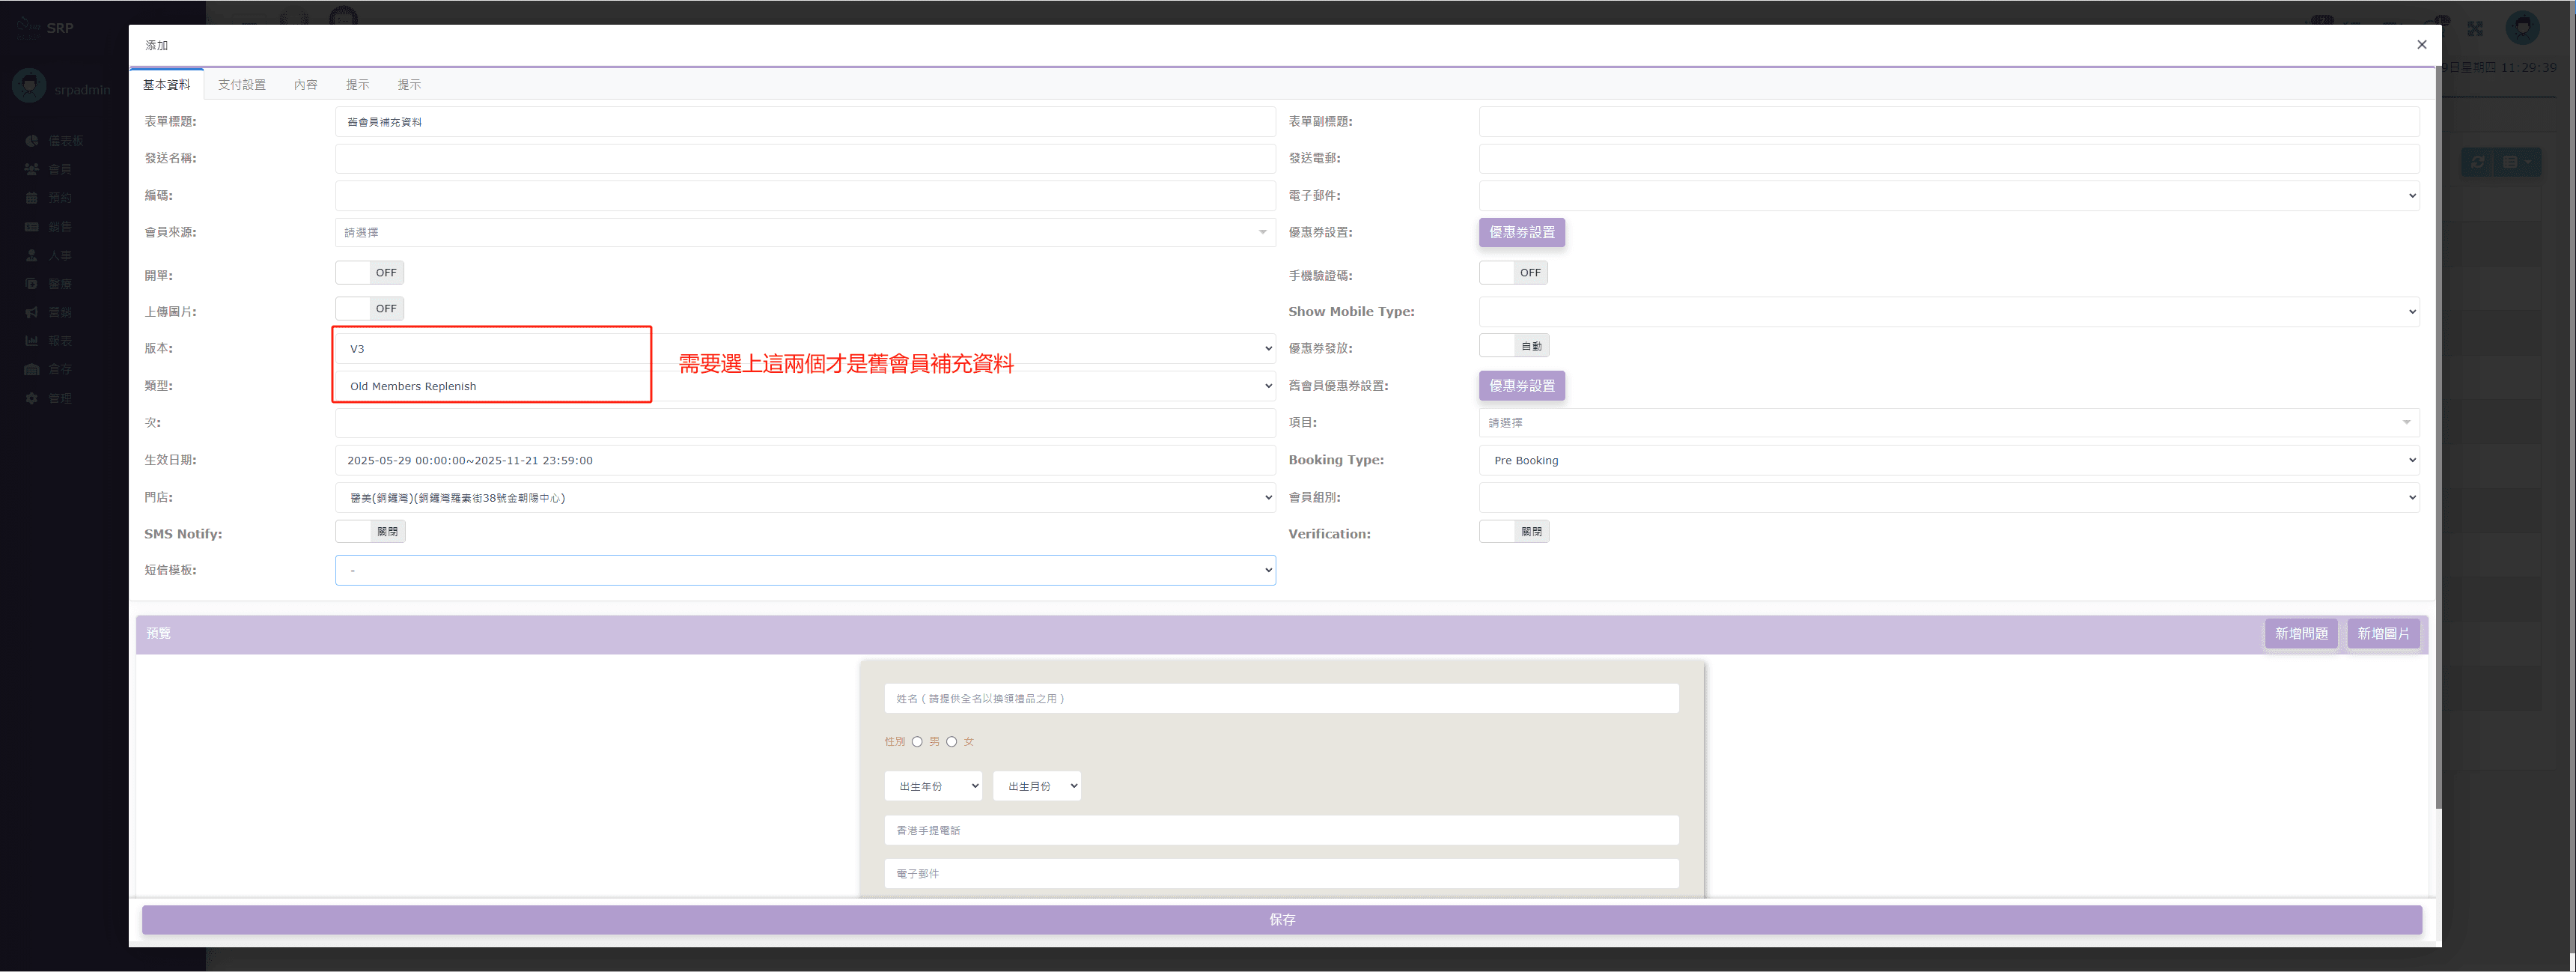
Task: Click the 管理 gear icon in sidebar
Action: (32, 398)
